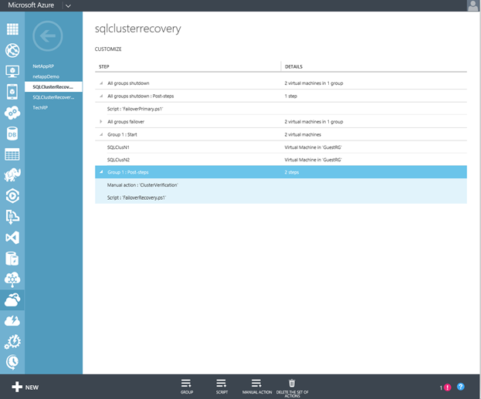The image size is (481, 399).
Task: Click the STEP column header
Action: pyautogui.click(x=104, y=66)
